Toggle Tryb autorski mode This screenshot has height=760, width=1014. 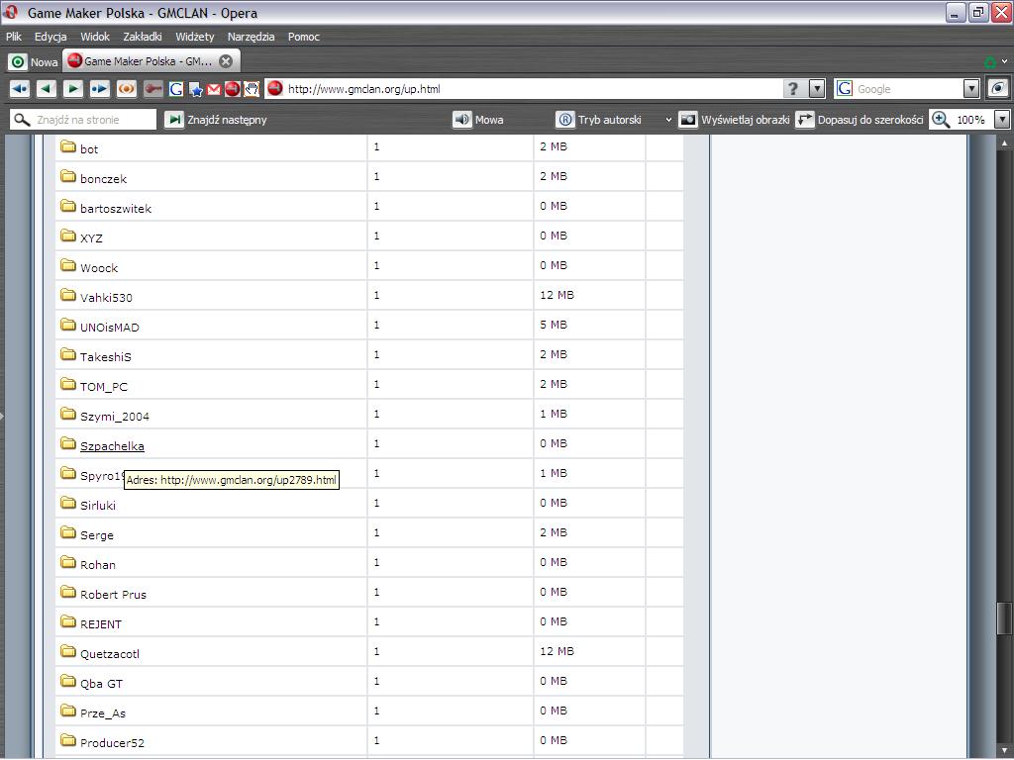point(599,120)
